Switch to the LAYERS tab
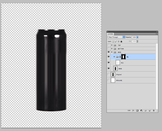 110,34
